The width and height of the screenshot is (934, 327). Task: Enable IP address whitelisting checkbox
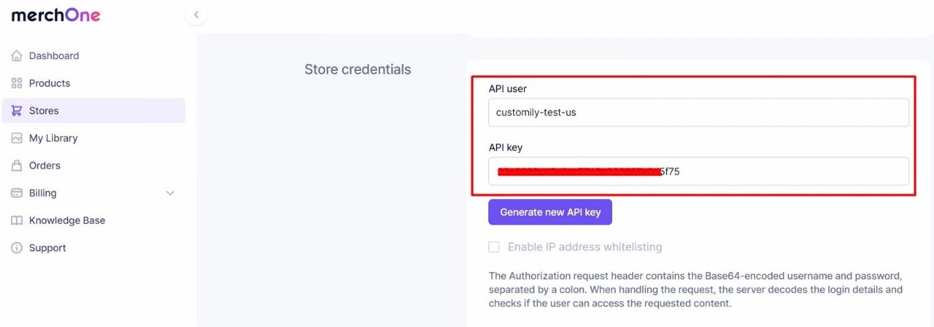(x=494, y=247)
